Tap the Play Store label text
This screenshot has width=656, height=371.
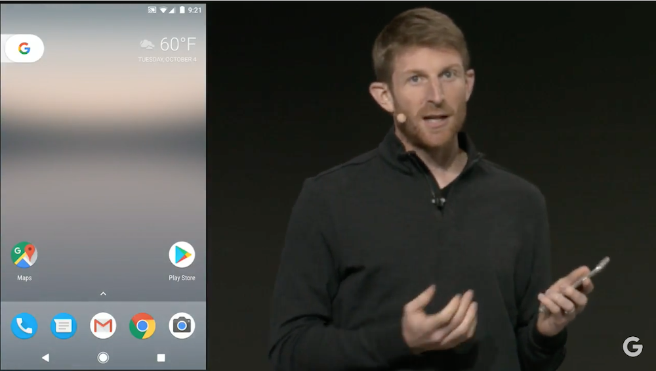pos(182,278)
